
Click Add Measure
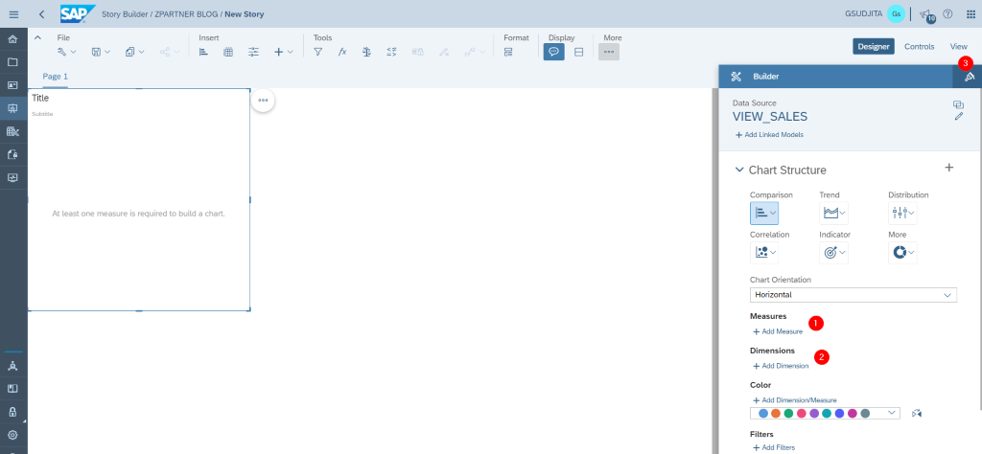pyautogui.click(x=777, y=331)
